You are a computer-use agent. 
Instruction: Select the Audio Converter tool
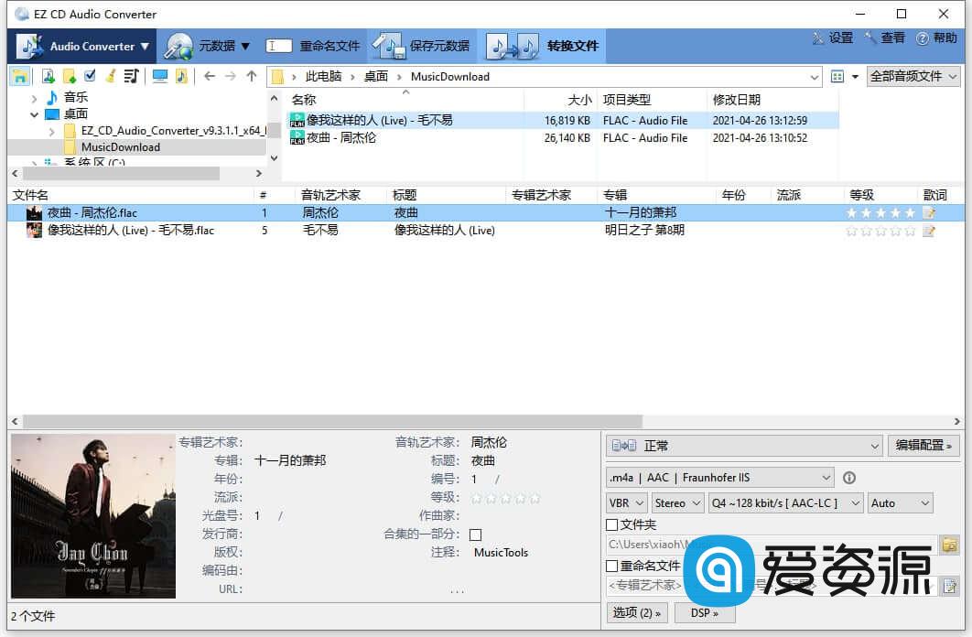81,46
